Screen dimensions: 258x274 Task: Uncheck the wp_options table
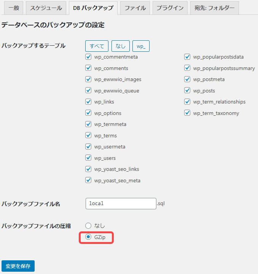89,113
